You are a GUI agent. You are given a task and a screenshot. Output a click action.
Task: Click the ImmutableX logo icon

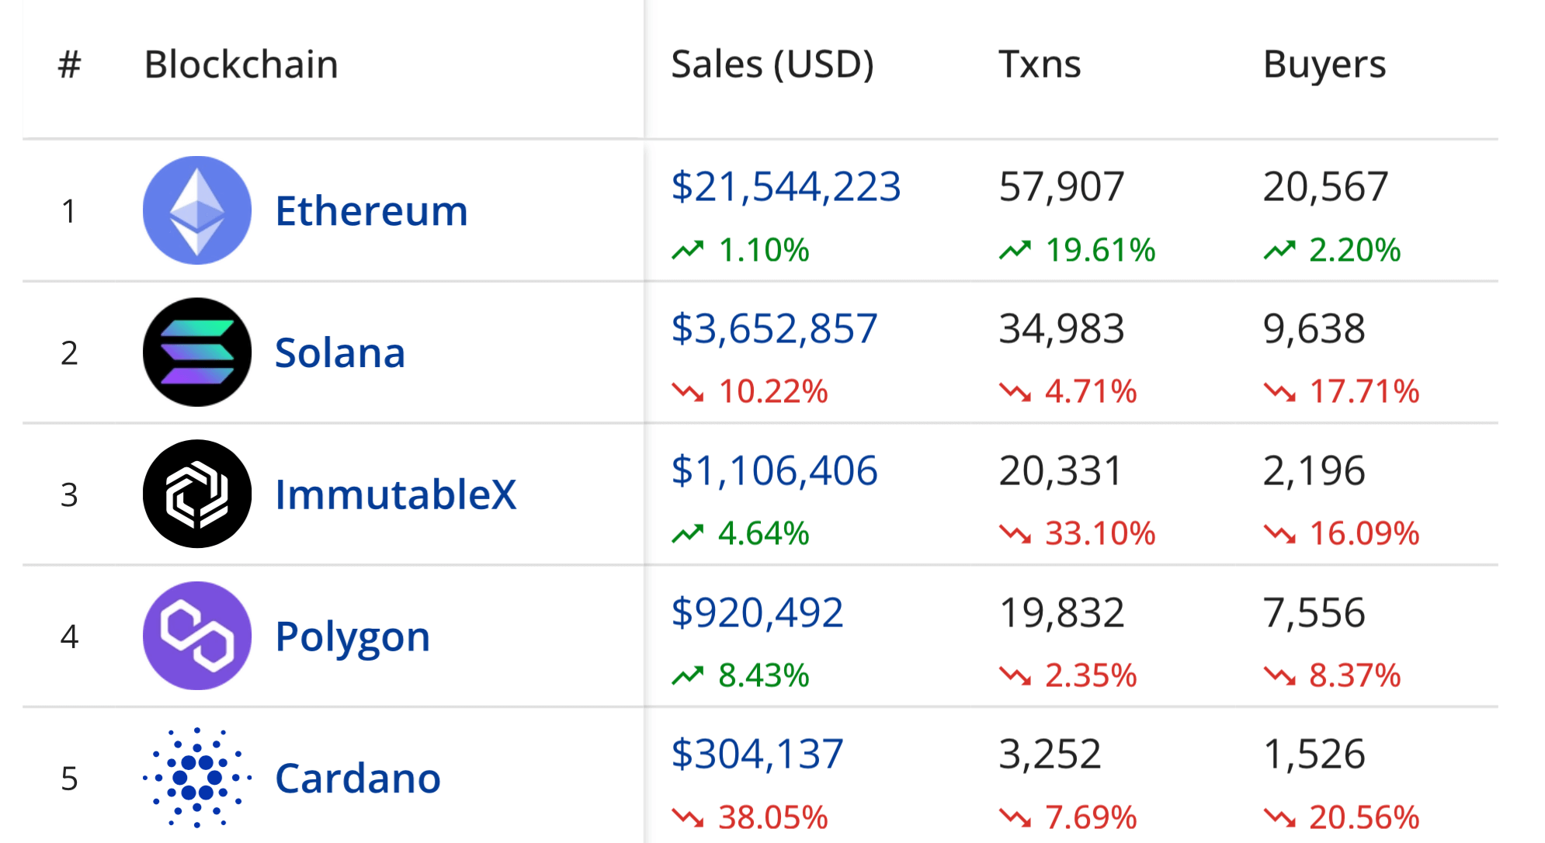pos(197,494)
